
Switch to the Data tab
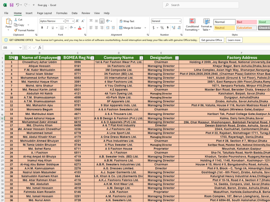[75, 13]
